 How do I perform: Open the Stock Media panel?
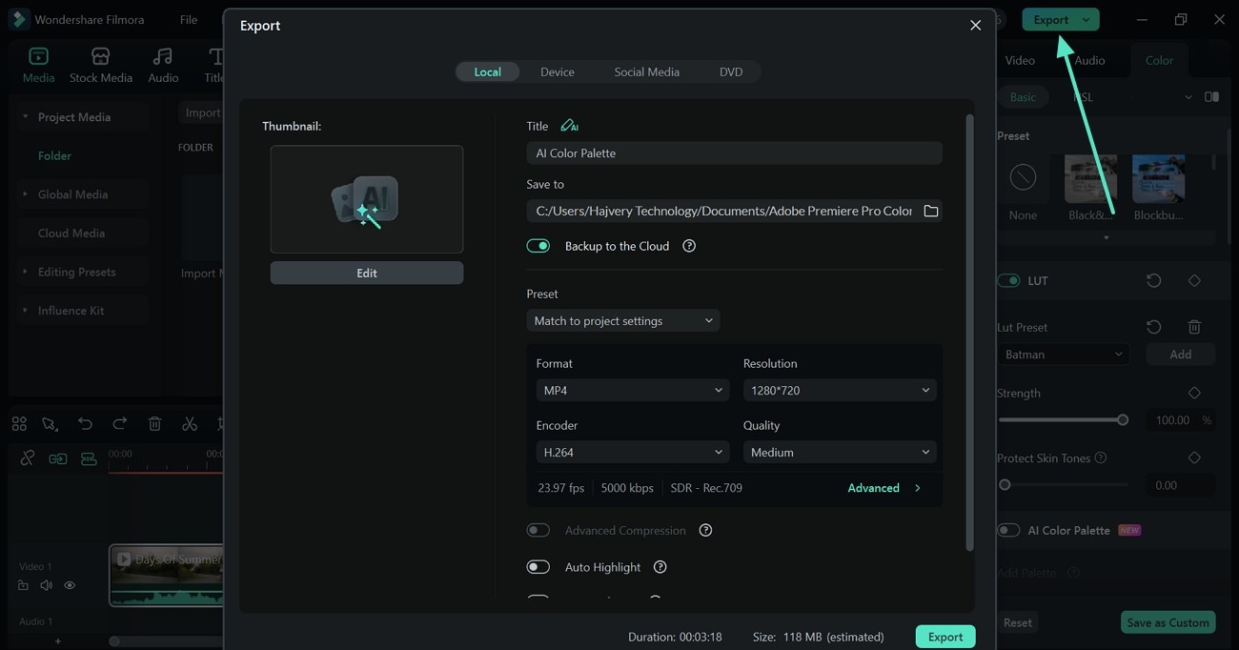100,65
